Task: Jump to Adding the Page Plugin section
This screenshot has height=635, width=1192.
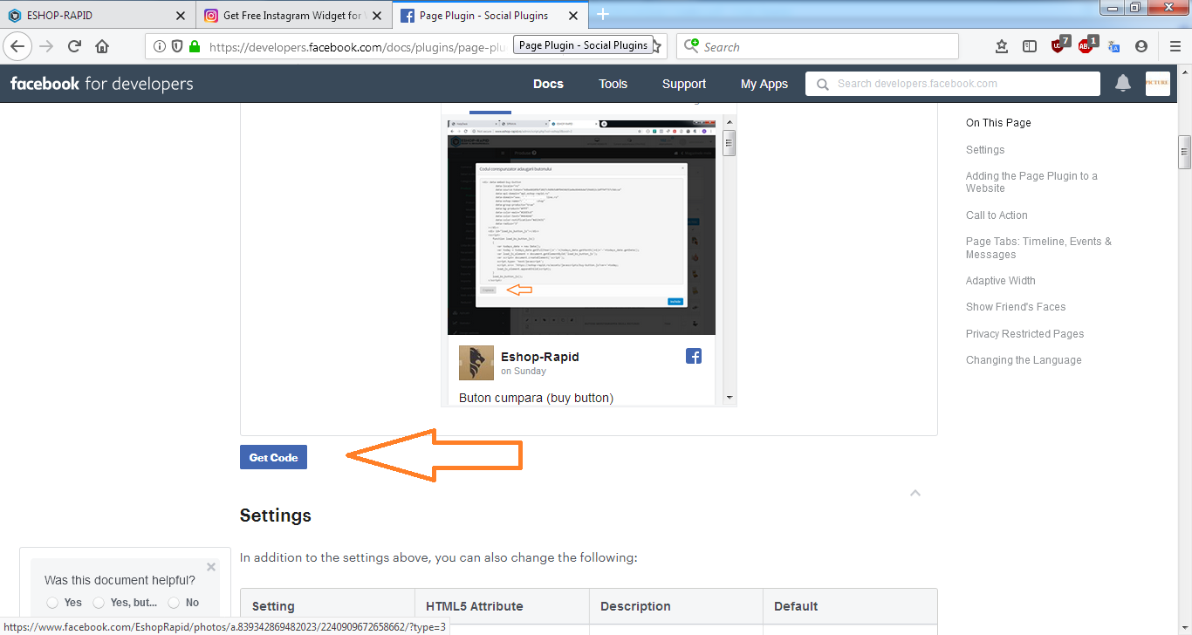Action: tap(1031, 182)
